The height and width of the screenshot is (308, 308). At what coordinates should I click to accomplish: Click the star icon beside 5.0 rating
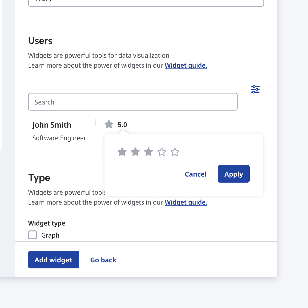pyautogui.click(x=109, y=125)
